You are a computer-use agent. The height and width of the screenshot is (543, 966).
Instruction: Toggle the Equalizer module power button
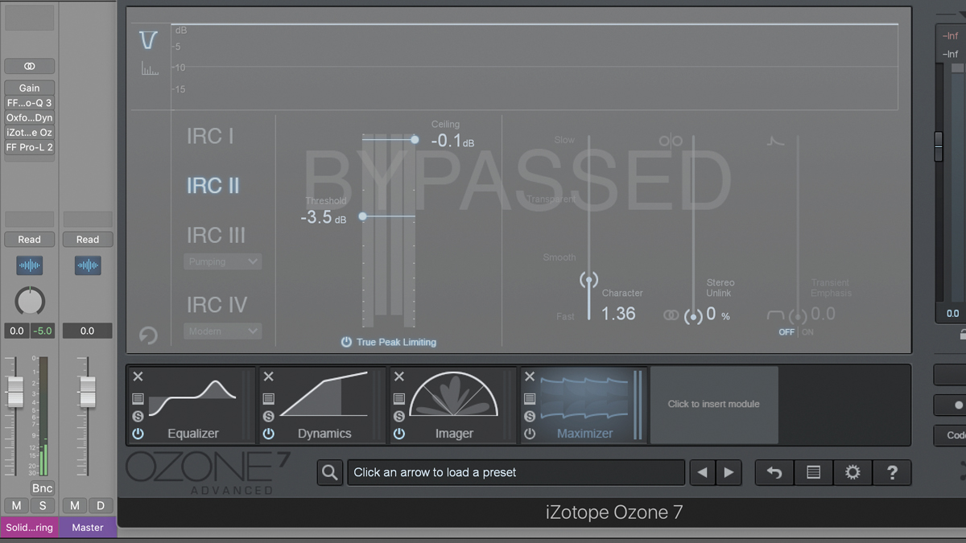point(138,434)
